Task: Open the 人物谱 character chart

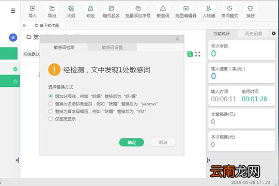Action: point(209,11)
